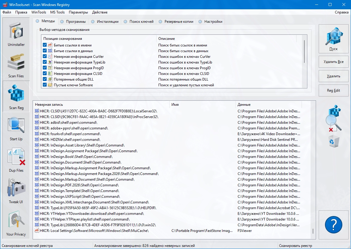Toggle Неверная информация TypeLib checkbox

coord(45,62)
